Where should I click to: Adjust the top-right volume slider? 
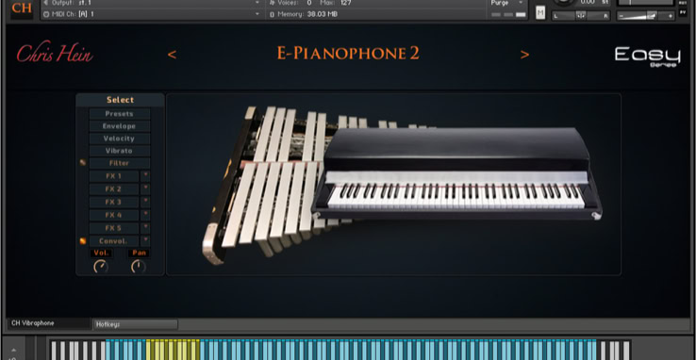point(646,15)
